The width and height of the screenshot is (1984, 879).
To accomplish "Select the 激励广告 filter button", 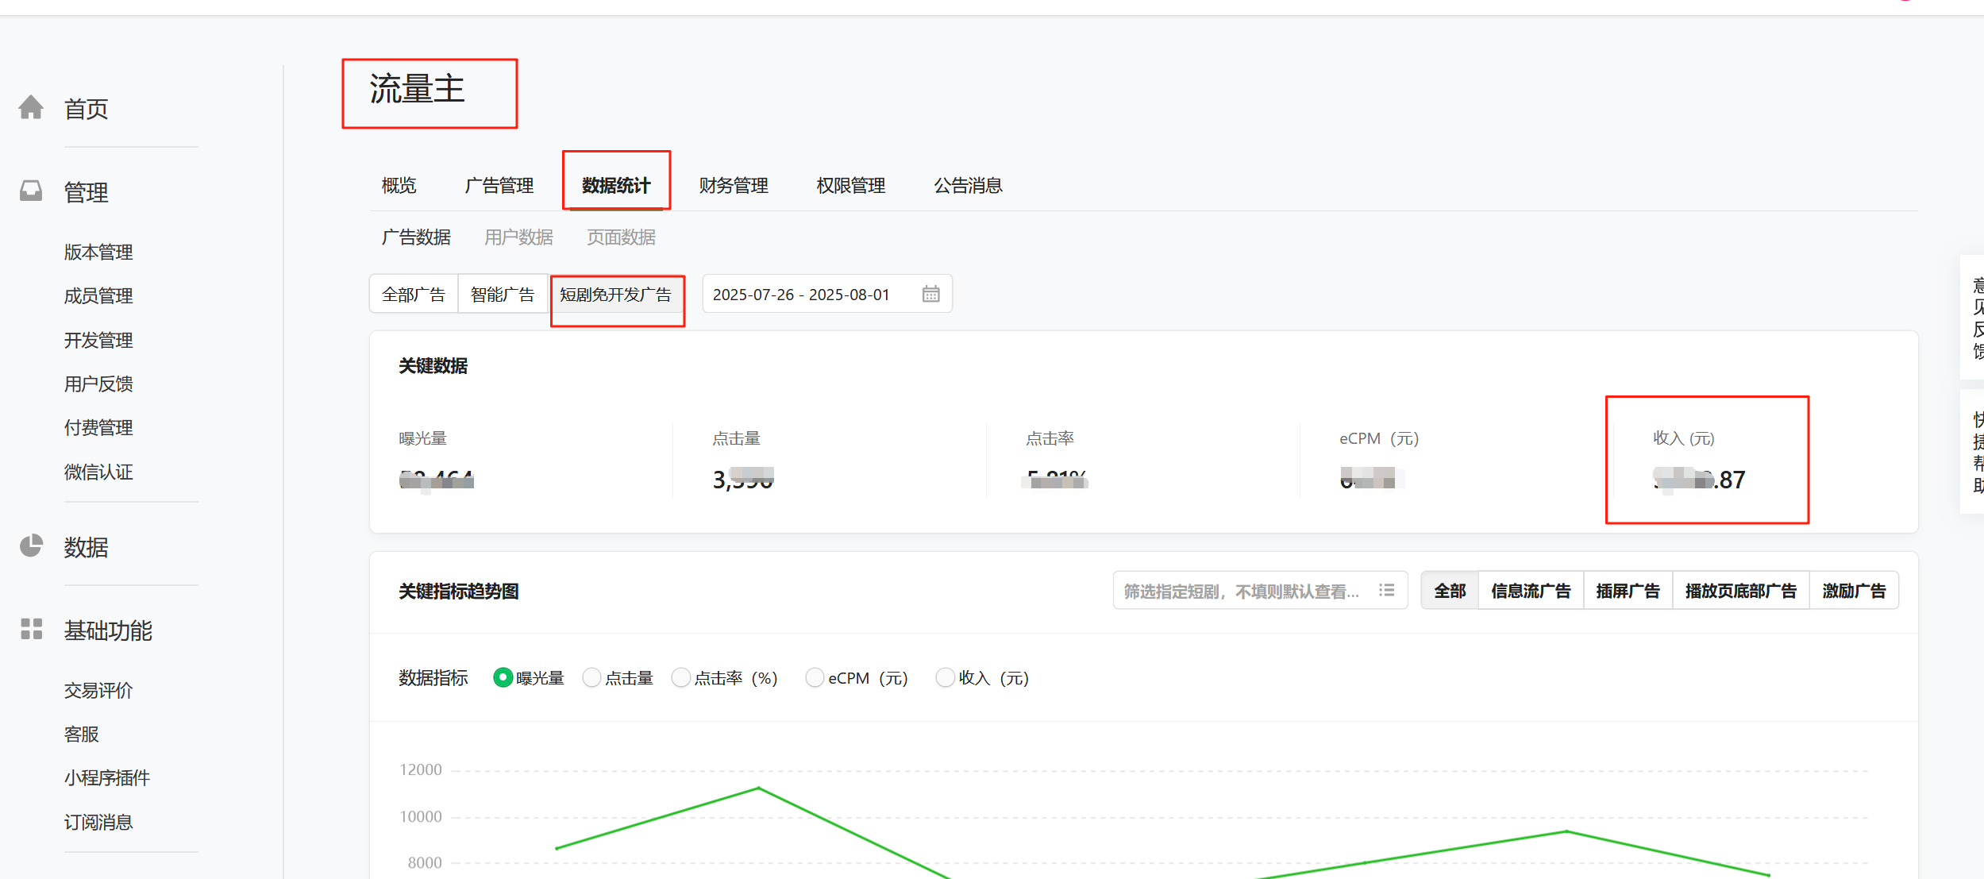I will pos(1853,592).
